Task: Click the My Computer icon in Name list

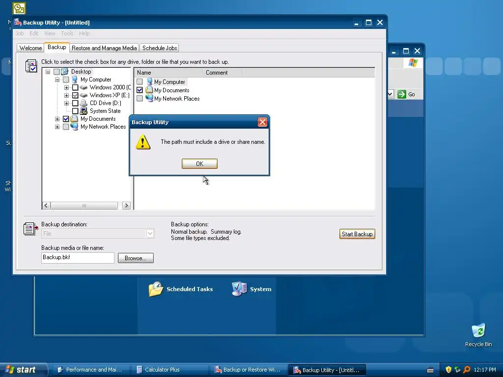Action: (149, 81)
